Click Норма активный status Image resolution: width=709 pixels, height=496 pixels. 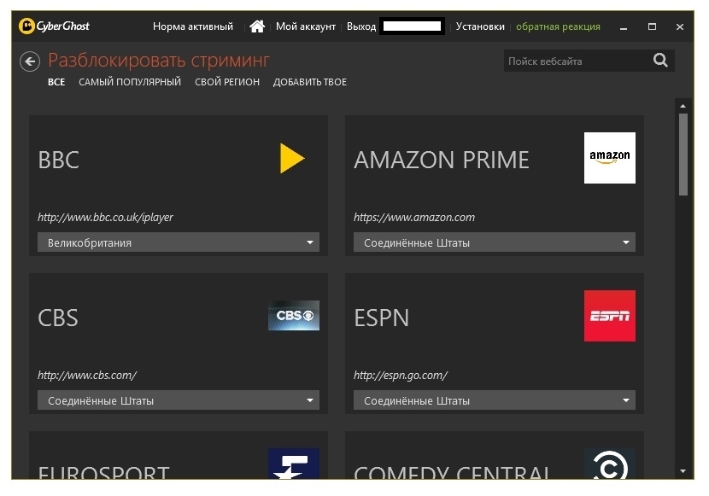pos(193,26)
